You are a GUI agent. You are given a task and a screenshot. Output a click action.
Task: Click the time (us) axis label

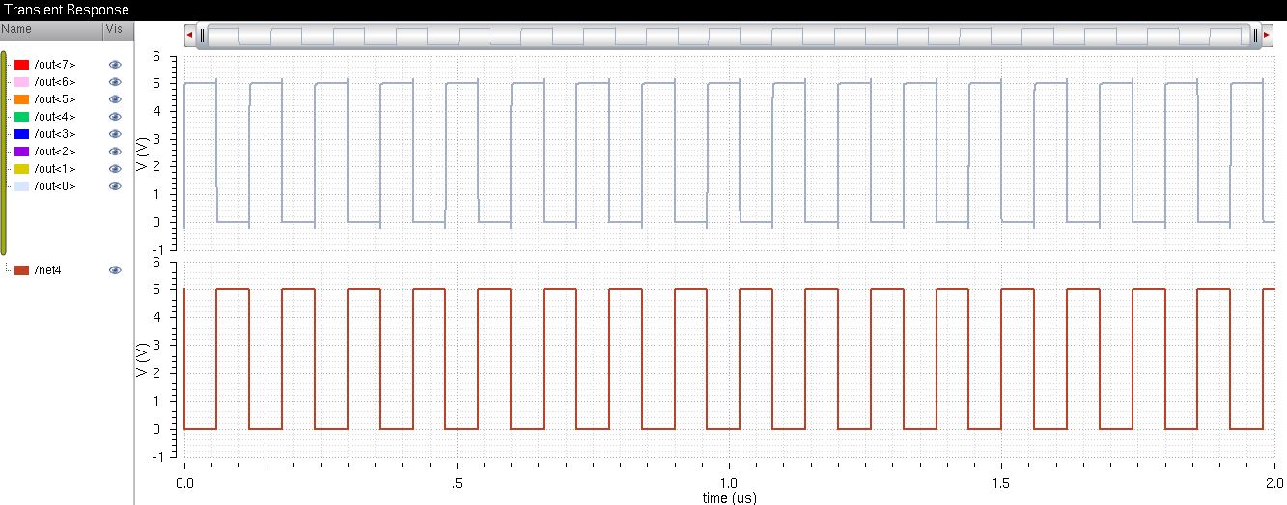click(729, 497)
